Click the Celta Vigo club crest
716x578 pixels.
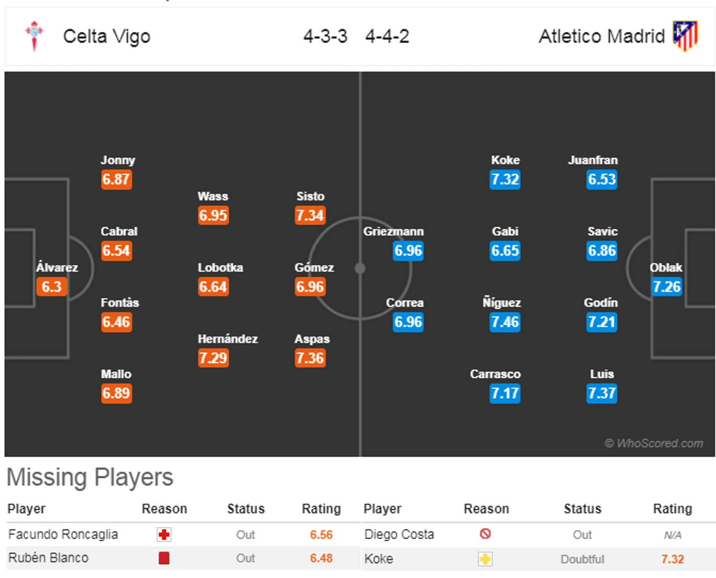click(x=34, y=36)
